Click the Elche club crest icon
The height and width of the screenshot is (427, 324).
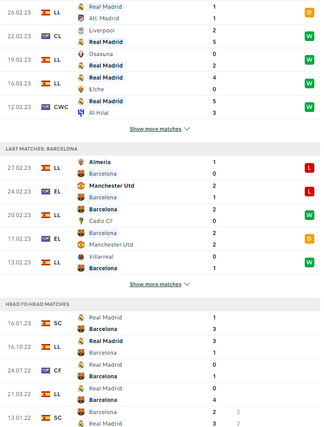pos(81,89)
